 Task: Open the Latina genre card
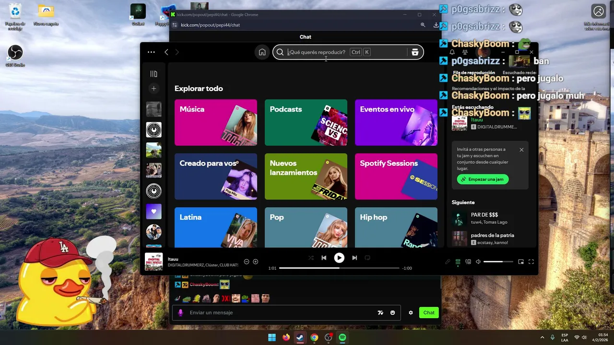click(x=216, y=227)
